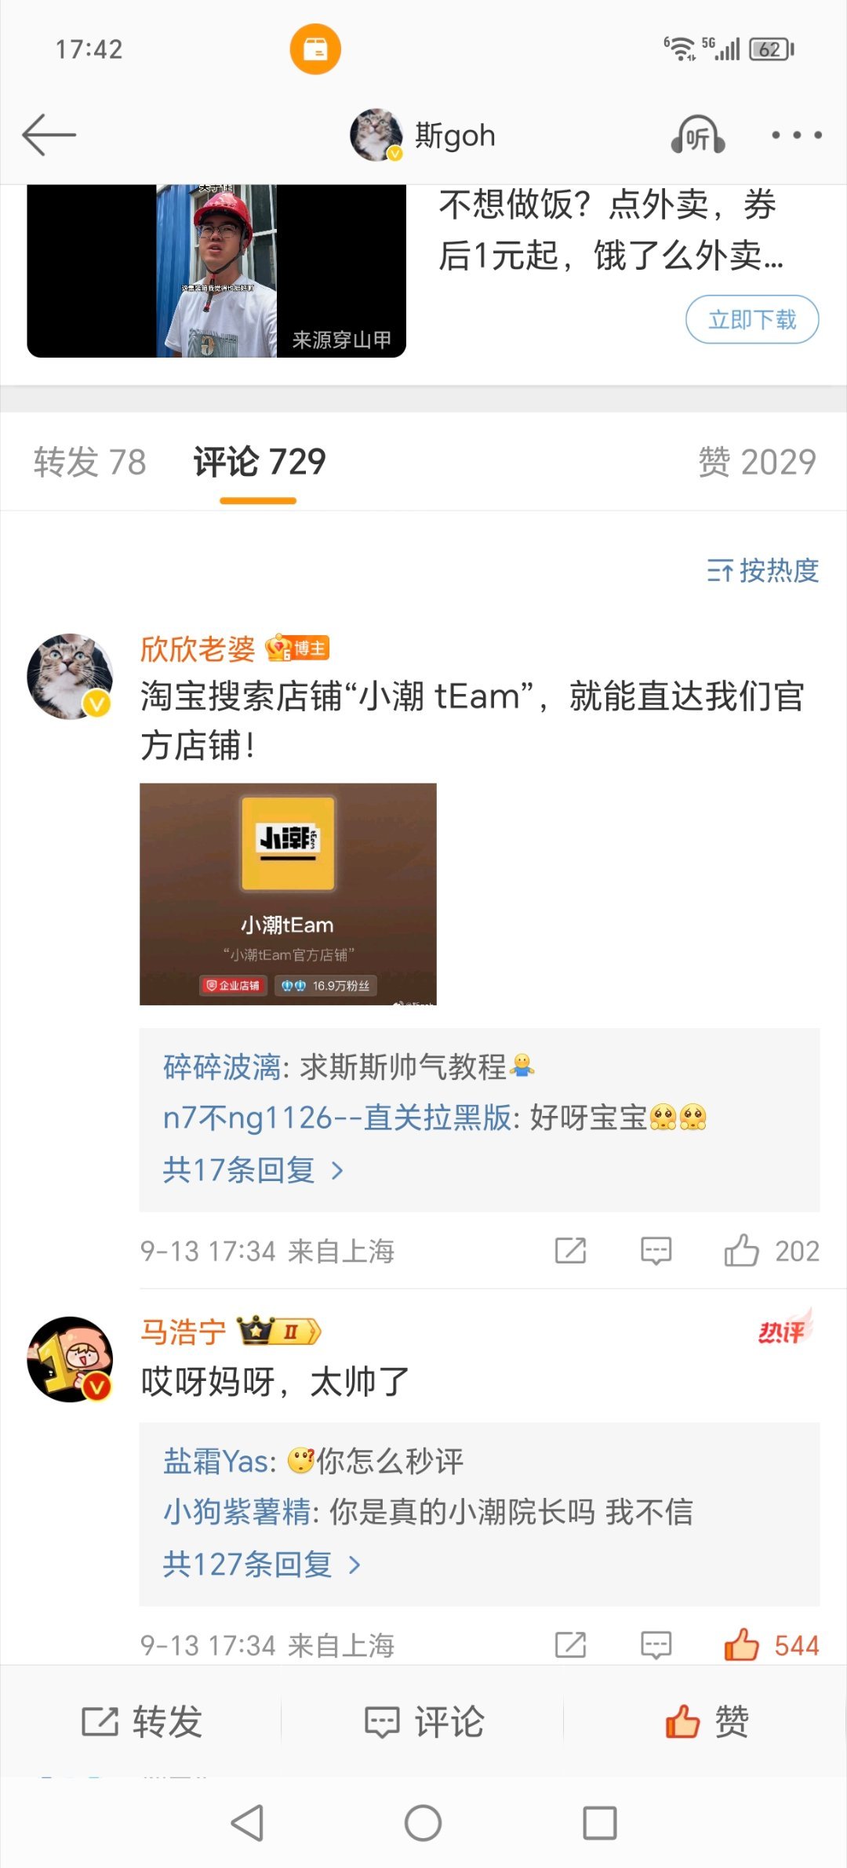Viewport: 847px width, 1868px height.
Task: Switch to 赞 2029 tab
Action: click(x=757, y=462)
